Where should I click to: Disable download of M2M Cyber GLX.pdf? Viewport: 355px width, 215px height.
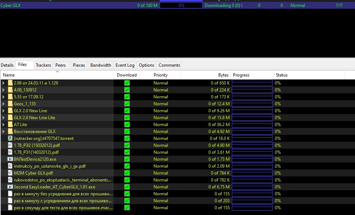[x=127, y=173]
